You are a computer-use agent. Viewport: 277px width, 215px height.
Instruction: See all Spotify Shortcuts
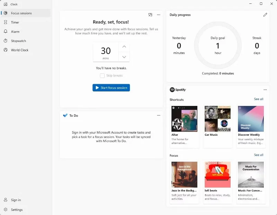point(258,99)
